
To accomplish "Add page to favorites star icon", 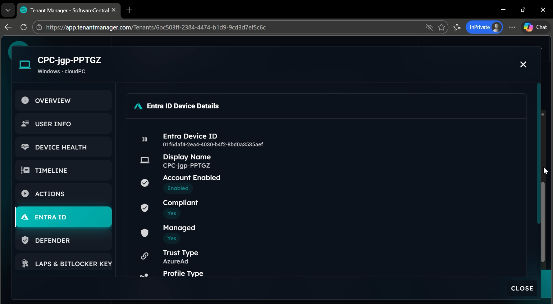I will tap(441, 27).
